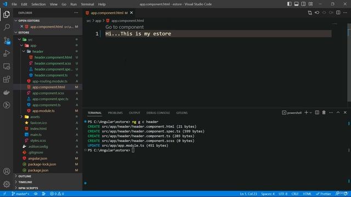351x197 pixels.
Task: Collapse the app folder
Action: pyautogui.click(x=21, y=45)
